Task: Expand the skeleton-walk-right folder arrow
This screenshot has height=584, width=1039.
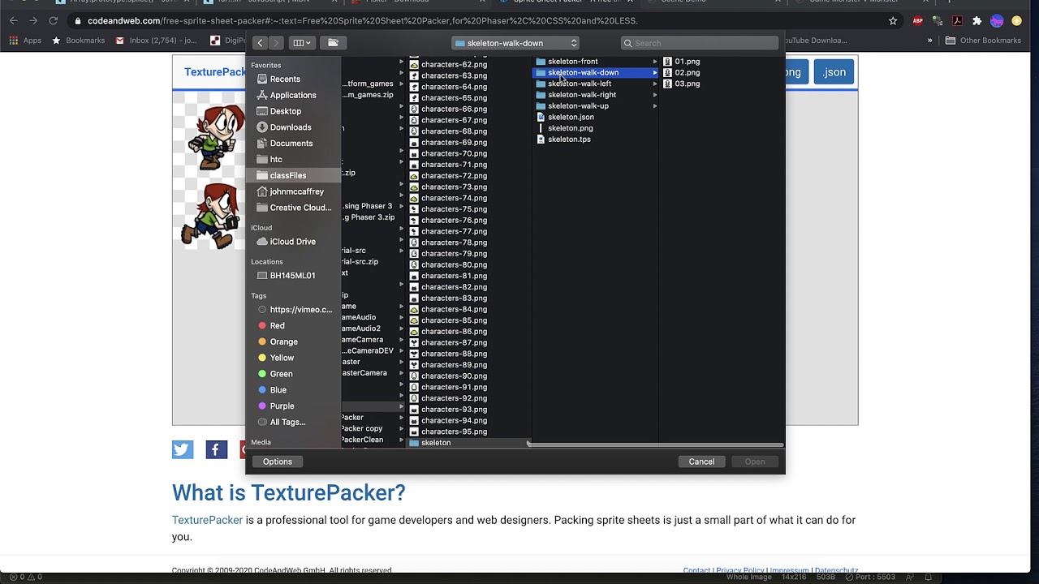Action: [x=654, y=95]
